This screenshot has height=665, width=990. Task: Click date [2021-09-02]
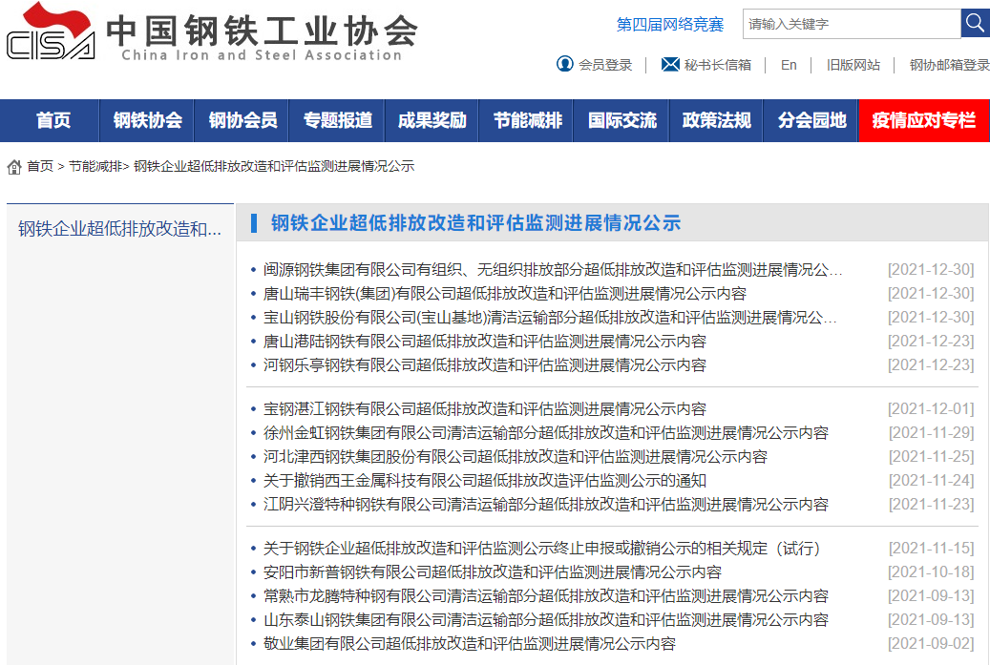[931, 644]
